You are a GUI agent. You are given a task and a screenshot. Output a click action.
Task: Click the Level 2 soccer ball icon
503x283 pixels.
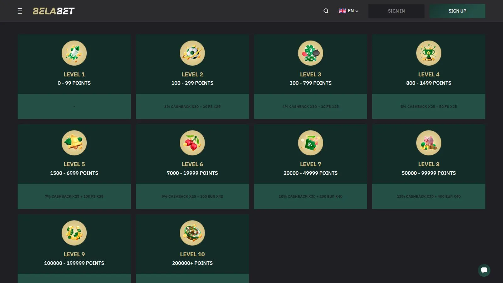(x=192, y=53)
